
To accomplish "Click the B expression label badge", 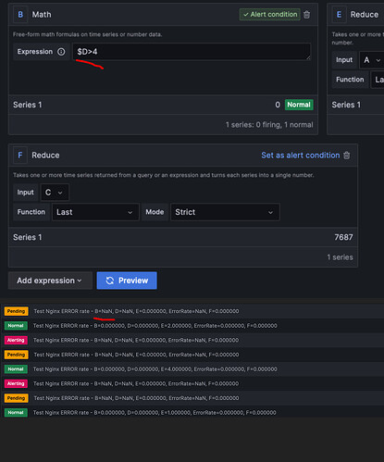I will tap(20, 15).
